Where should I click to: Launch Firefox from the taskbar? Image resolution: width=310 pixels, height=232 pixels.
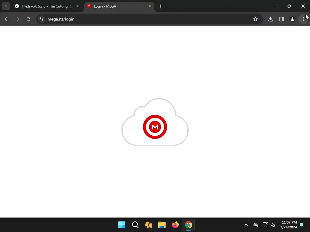click(175, 225)
